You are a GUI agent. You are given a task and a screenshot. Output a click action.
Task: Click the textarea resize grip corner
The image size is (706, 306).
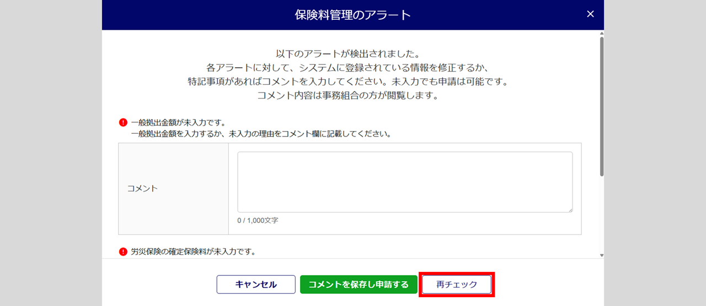pos(570,210)
